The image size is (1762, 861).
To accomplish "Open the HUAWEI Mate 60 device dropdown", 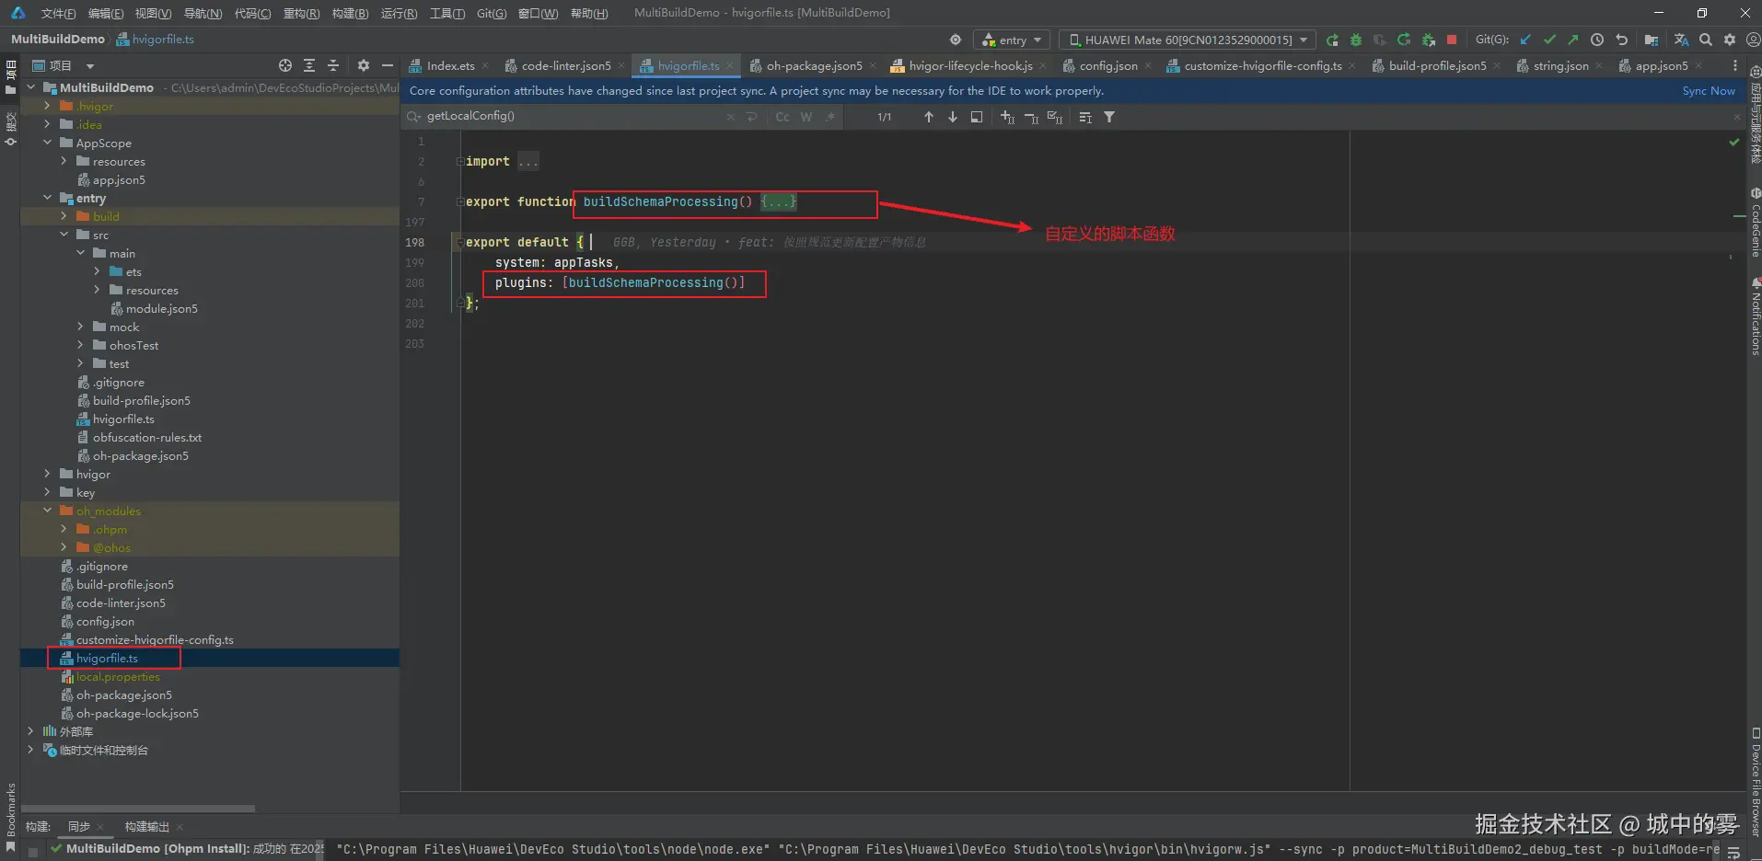I will (1188, 40).
